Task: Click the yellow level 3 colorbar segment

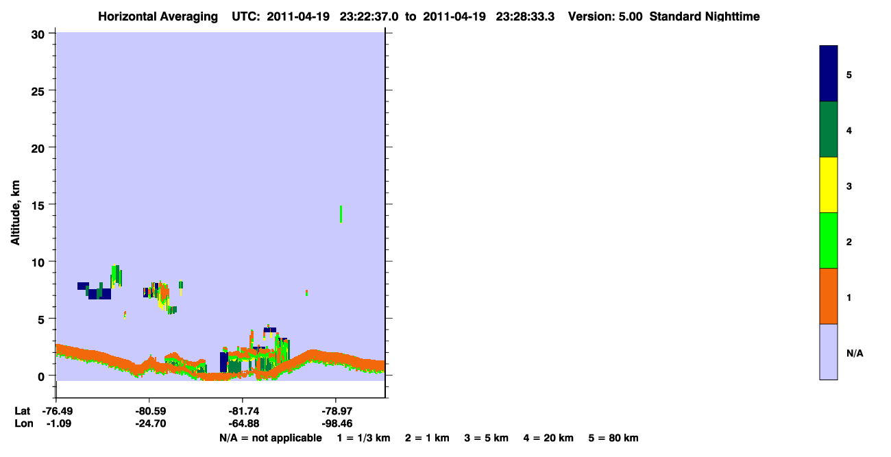Action: click(x=829, y=185)
